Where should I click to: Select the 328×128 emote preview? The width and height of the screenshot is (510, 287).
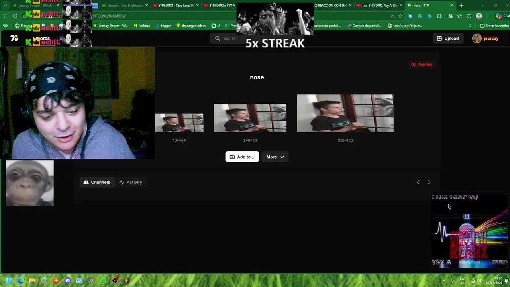point(345,113)
